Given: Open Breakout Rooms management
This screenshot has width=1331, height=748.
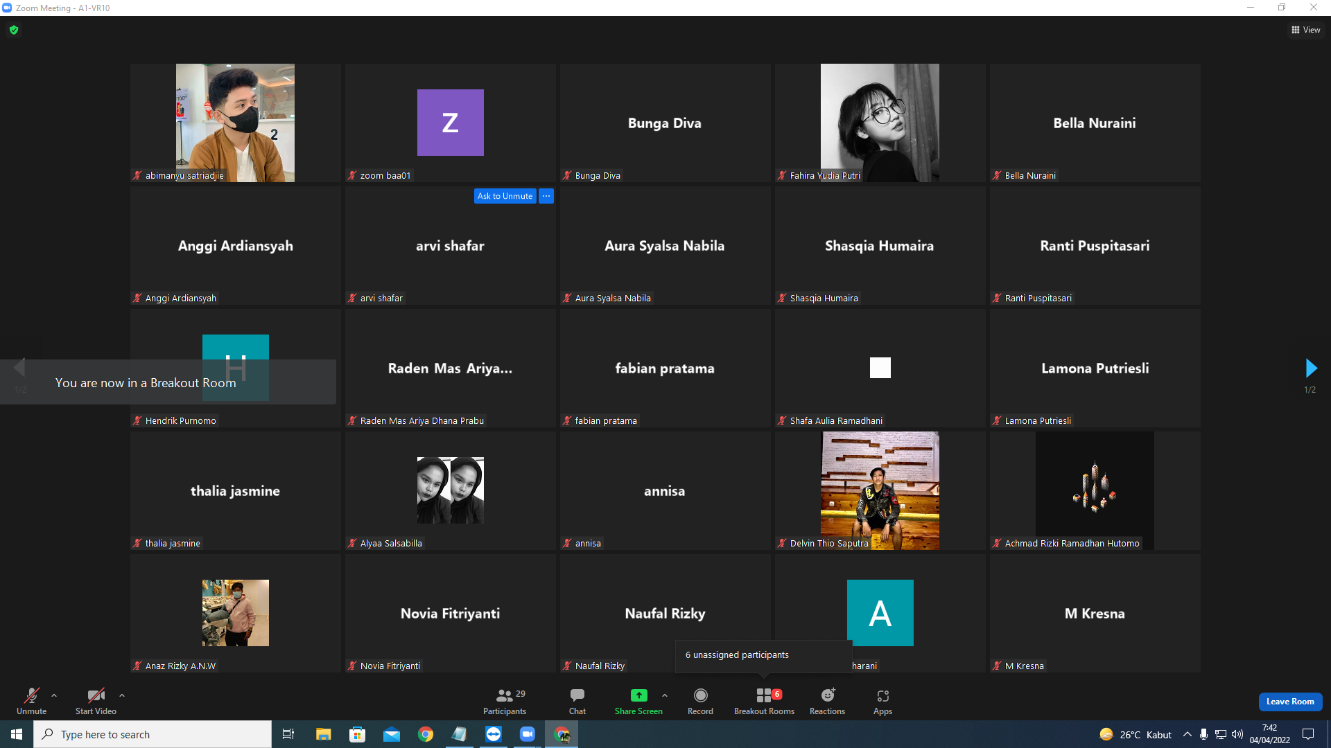Looking at the screenshot, I should tap(764, 701).
